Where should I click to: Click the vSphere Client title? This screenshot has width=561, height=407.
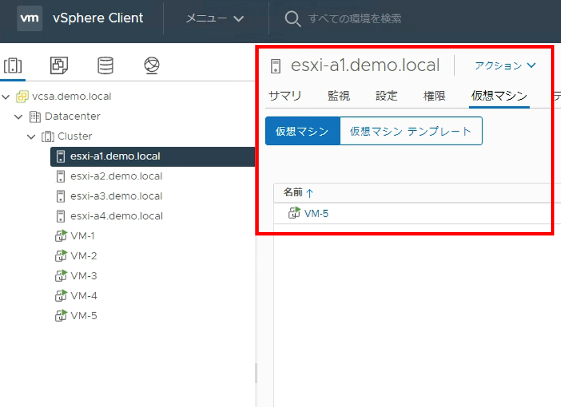pos(98,18)
